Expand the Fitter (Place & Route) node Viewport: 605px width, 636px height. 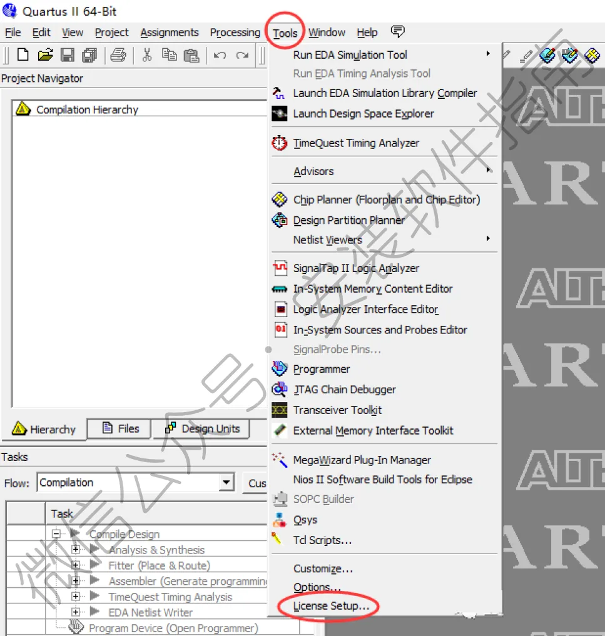click(x=76, y=565)
